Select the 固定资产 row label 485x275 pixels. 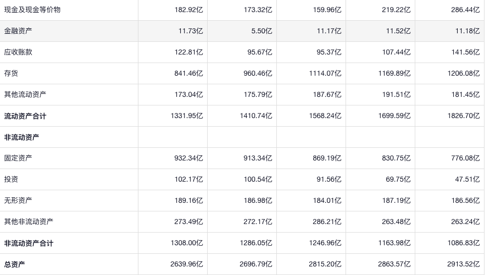[18, 158]
